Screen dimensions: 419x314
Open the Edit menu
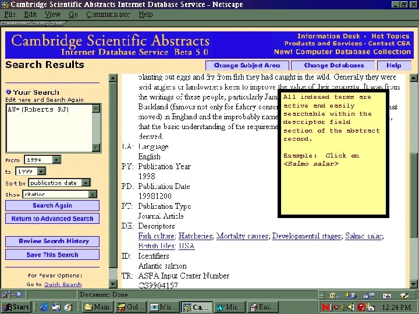click(30, 15)
